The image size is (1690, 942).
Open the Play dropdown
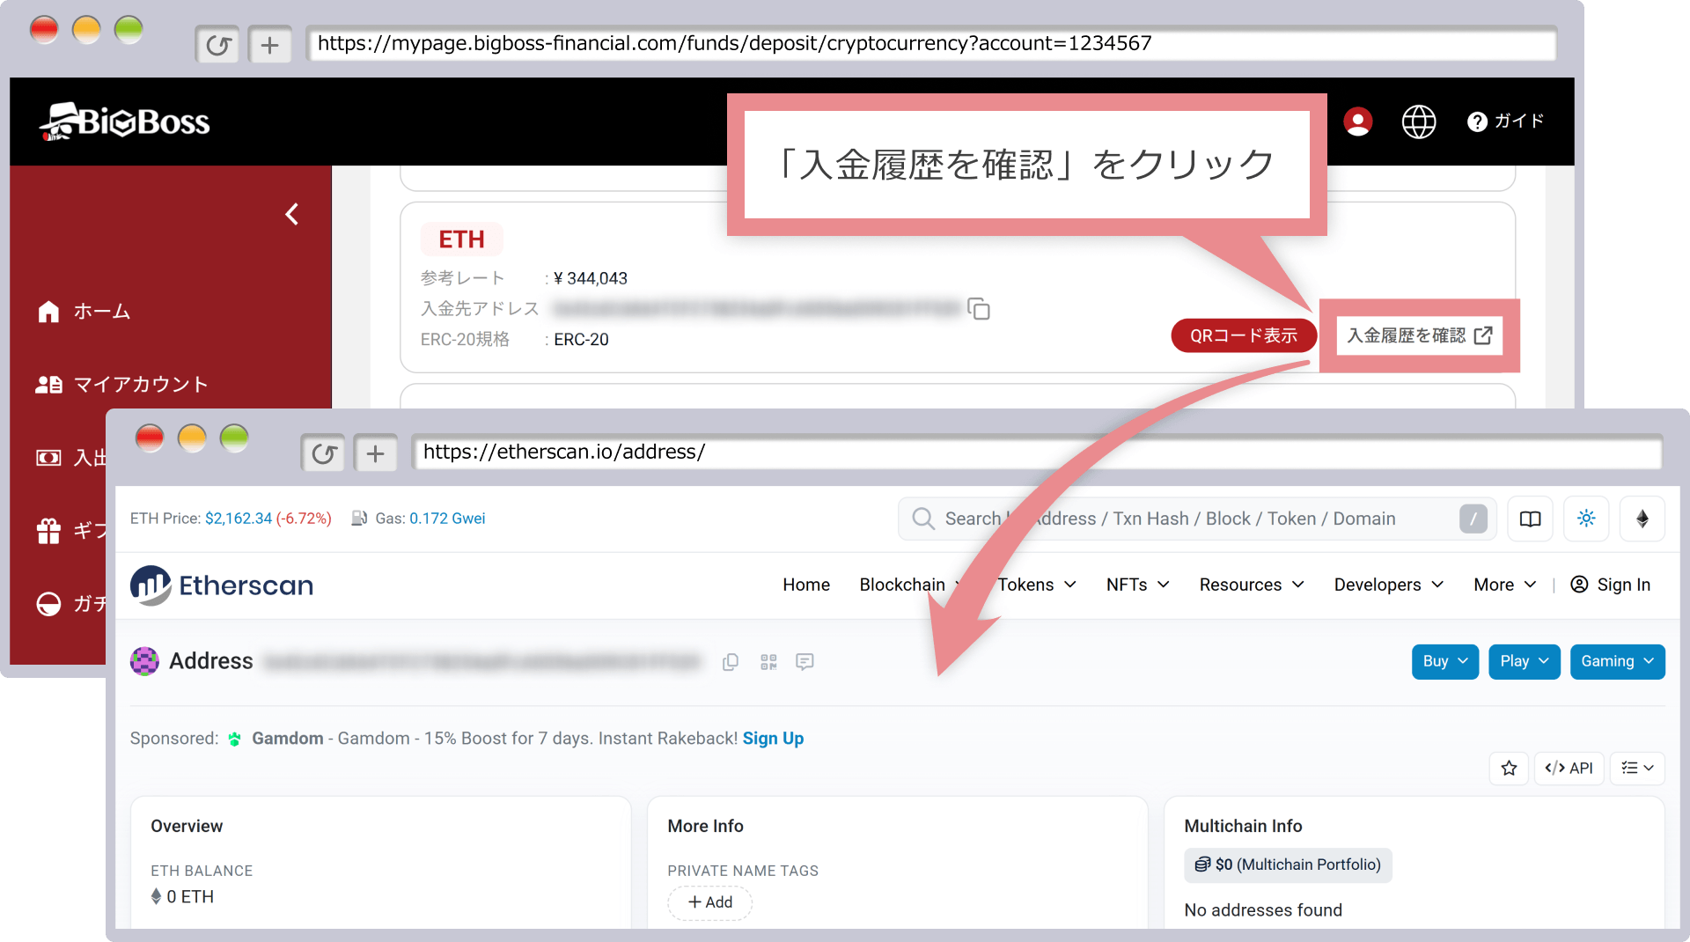(1525, 662)
